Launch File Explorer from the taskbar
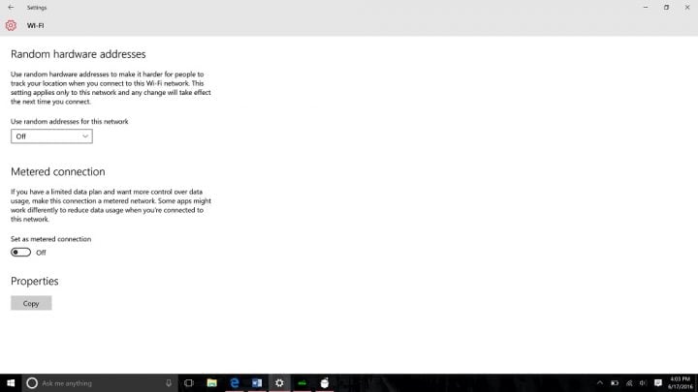Screen dimensions: 698x392 pyautogui.click(x=212, y=383)
